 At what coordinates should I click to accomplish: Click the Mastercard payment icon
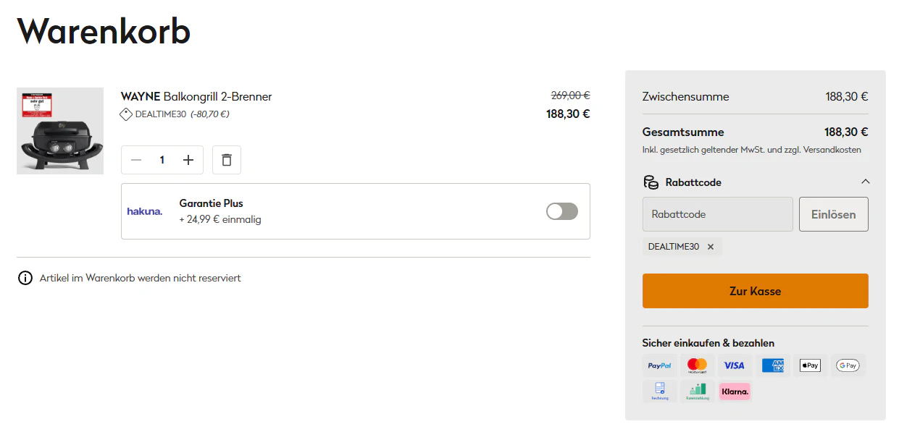697,365
